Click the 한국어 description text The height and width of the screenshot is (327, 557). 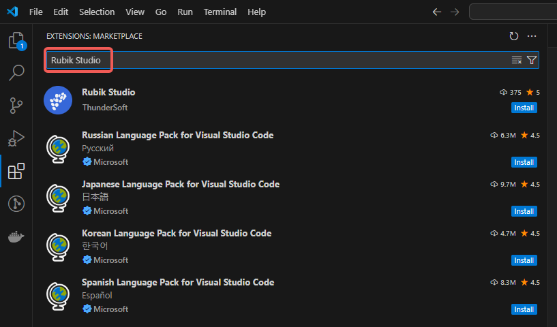click(95, 246)
